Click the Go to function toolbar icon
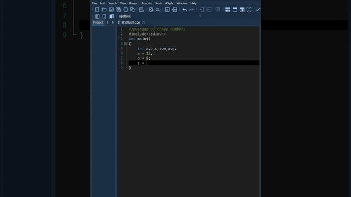 click(x=167, y=10)
